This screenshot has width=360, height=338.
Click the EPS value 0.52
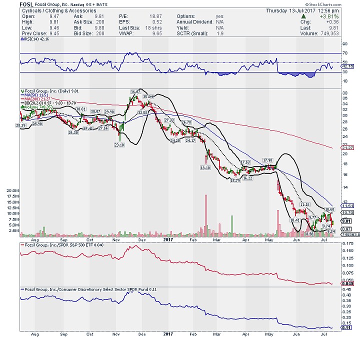[157, 22]
